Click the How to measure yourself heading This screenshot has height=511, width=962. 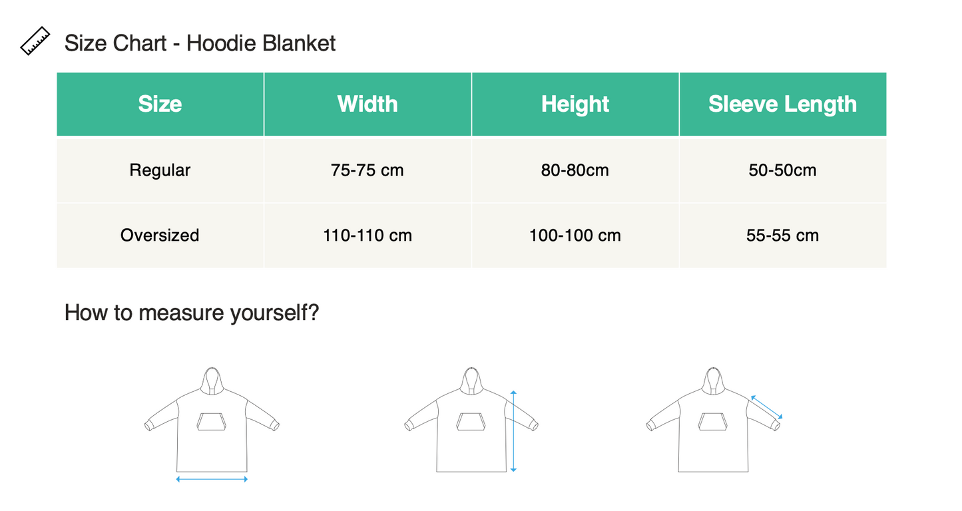(192, 312)
